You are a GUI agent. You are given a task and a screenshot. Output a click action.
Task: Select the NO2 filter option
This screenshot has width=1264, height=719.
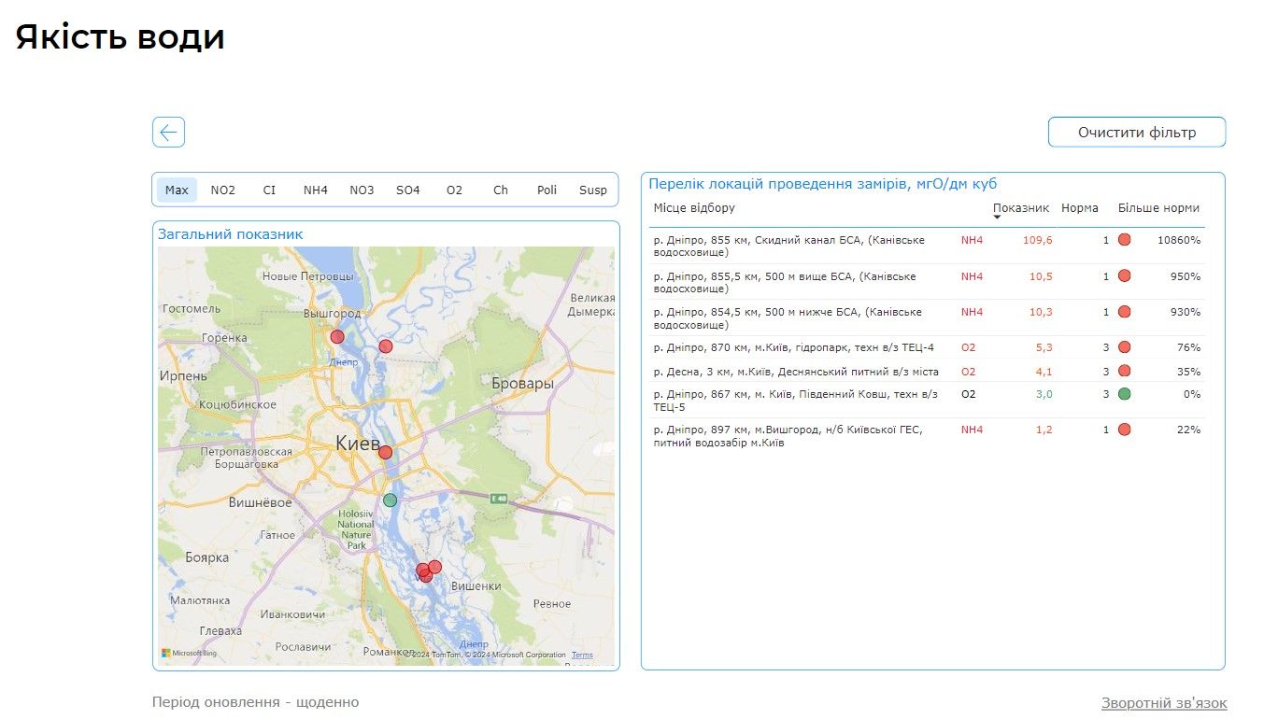[x=222, y=190]
